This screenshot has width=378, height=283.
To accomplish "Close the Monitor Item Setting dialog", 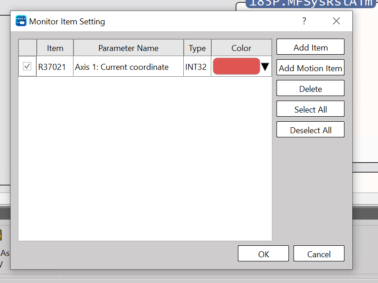I will [x=336, y=21].
